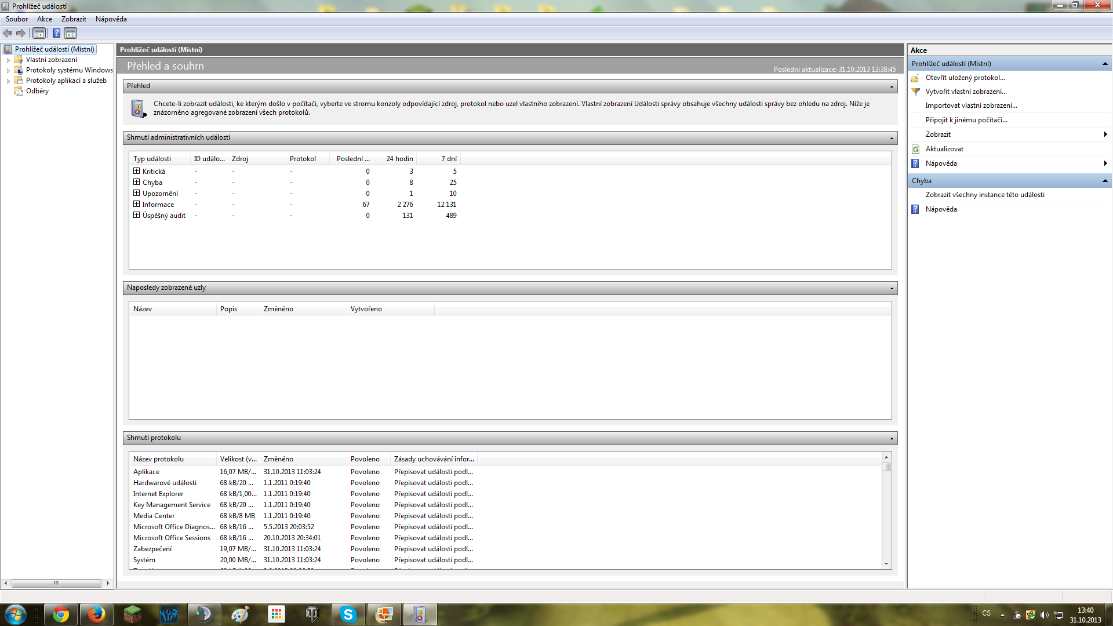
Task: Select Prohlížeč událostí (Místní) root node
Action: [54, 49]
